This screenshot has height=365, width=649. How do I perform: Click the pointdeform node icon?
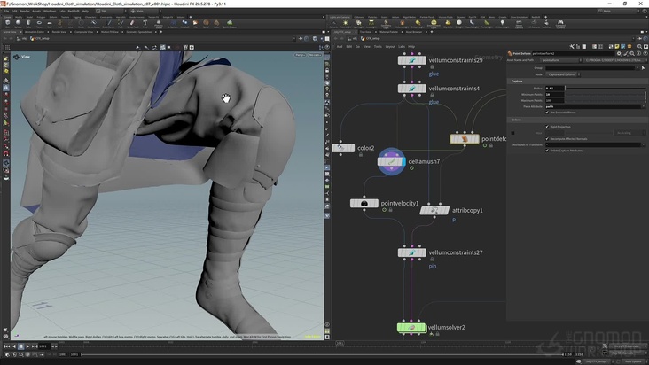[x=465, y=139]
